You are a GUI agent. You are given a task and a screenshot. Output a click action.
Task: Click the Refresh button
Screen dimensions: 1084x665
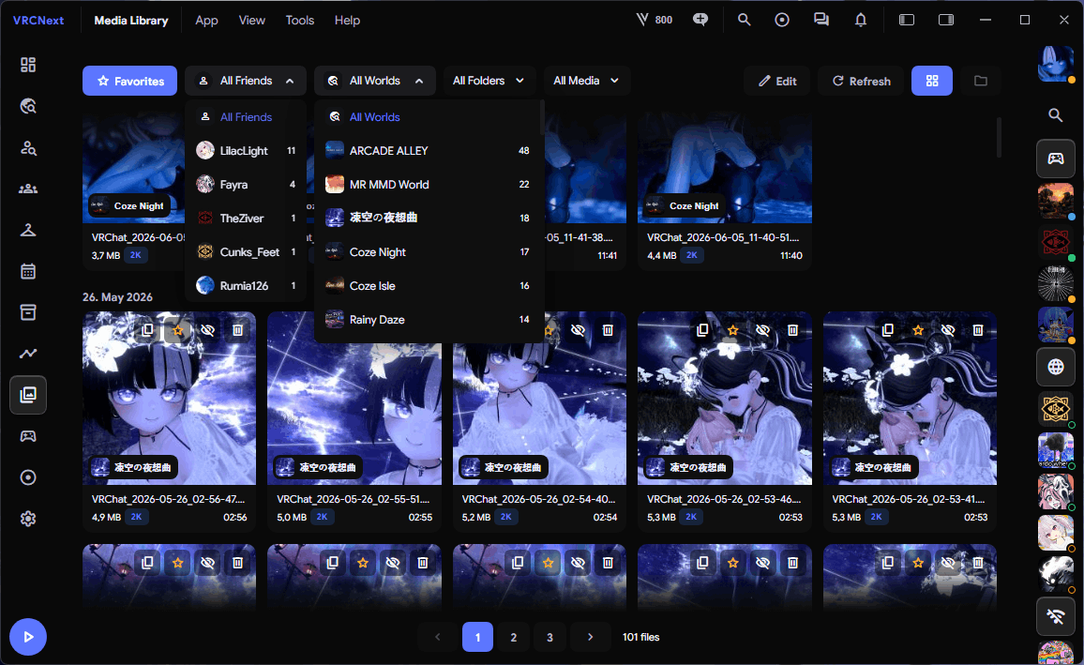click(861, 81)
